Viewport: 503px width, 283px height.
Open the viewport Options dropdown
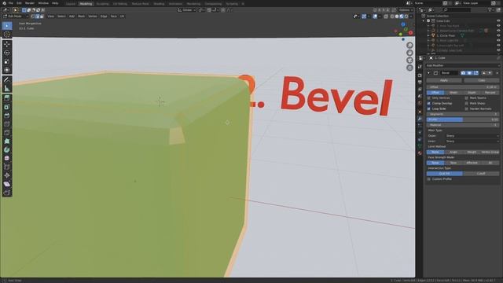pos(406,10)
